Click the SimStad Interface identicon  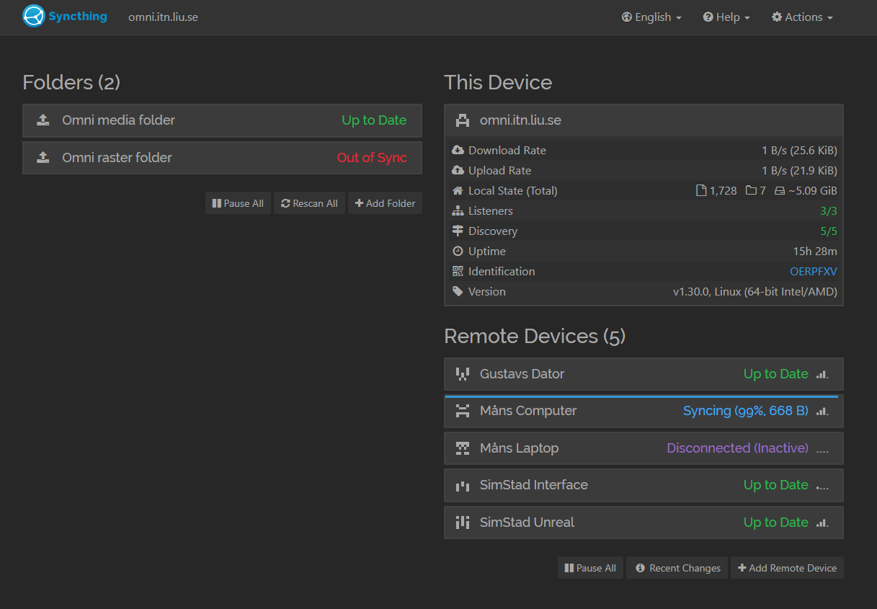(x=463, y=486)
